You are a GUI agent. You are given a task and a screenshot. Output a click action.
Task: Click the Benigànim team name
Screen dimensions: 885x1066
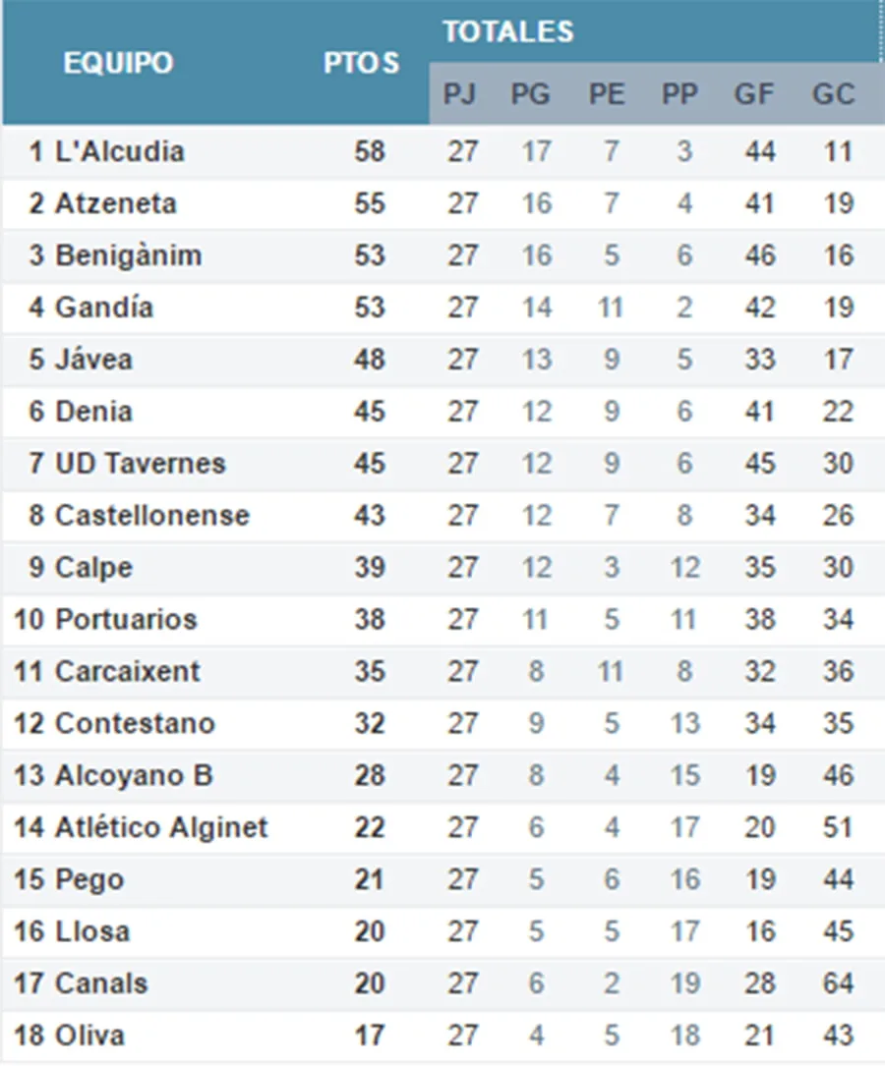(129, 256)
